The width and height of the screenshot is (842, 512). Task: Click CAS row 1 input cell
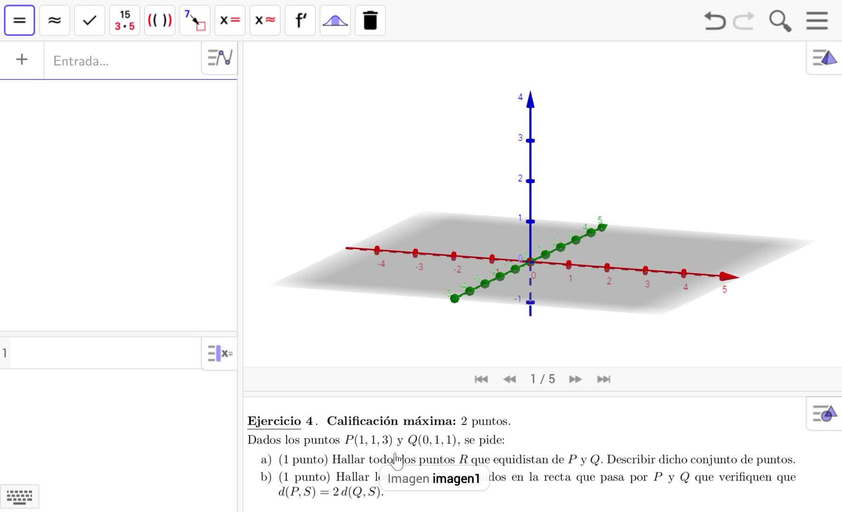coord(105,353)
